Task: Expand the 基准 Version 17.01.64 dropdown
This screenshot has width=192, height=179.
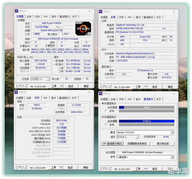Action: point(172,132)
